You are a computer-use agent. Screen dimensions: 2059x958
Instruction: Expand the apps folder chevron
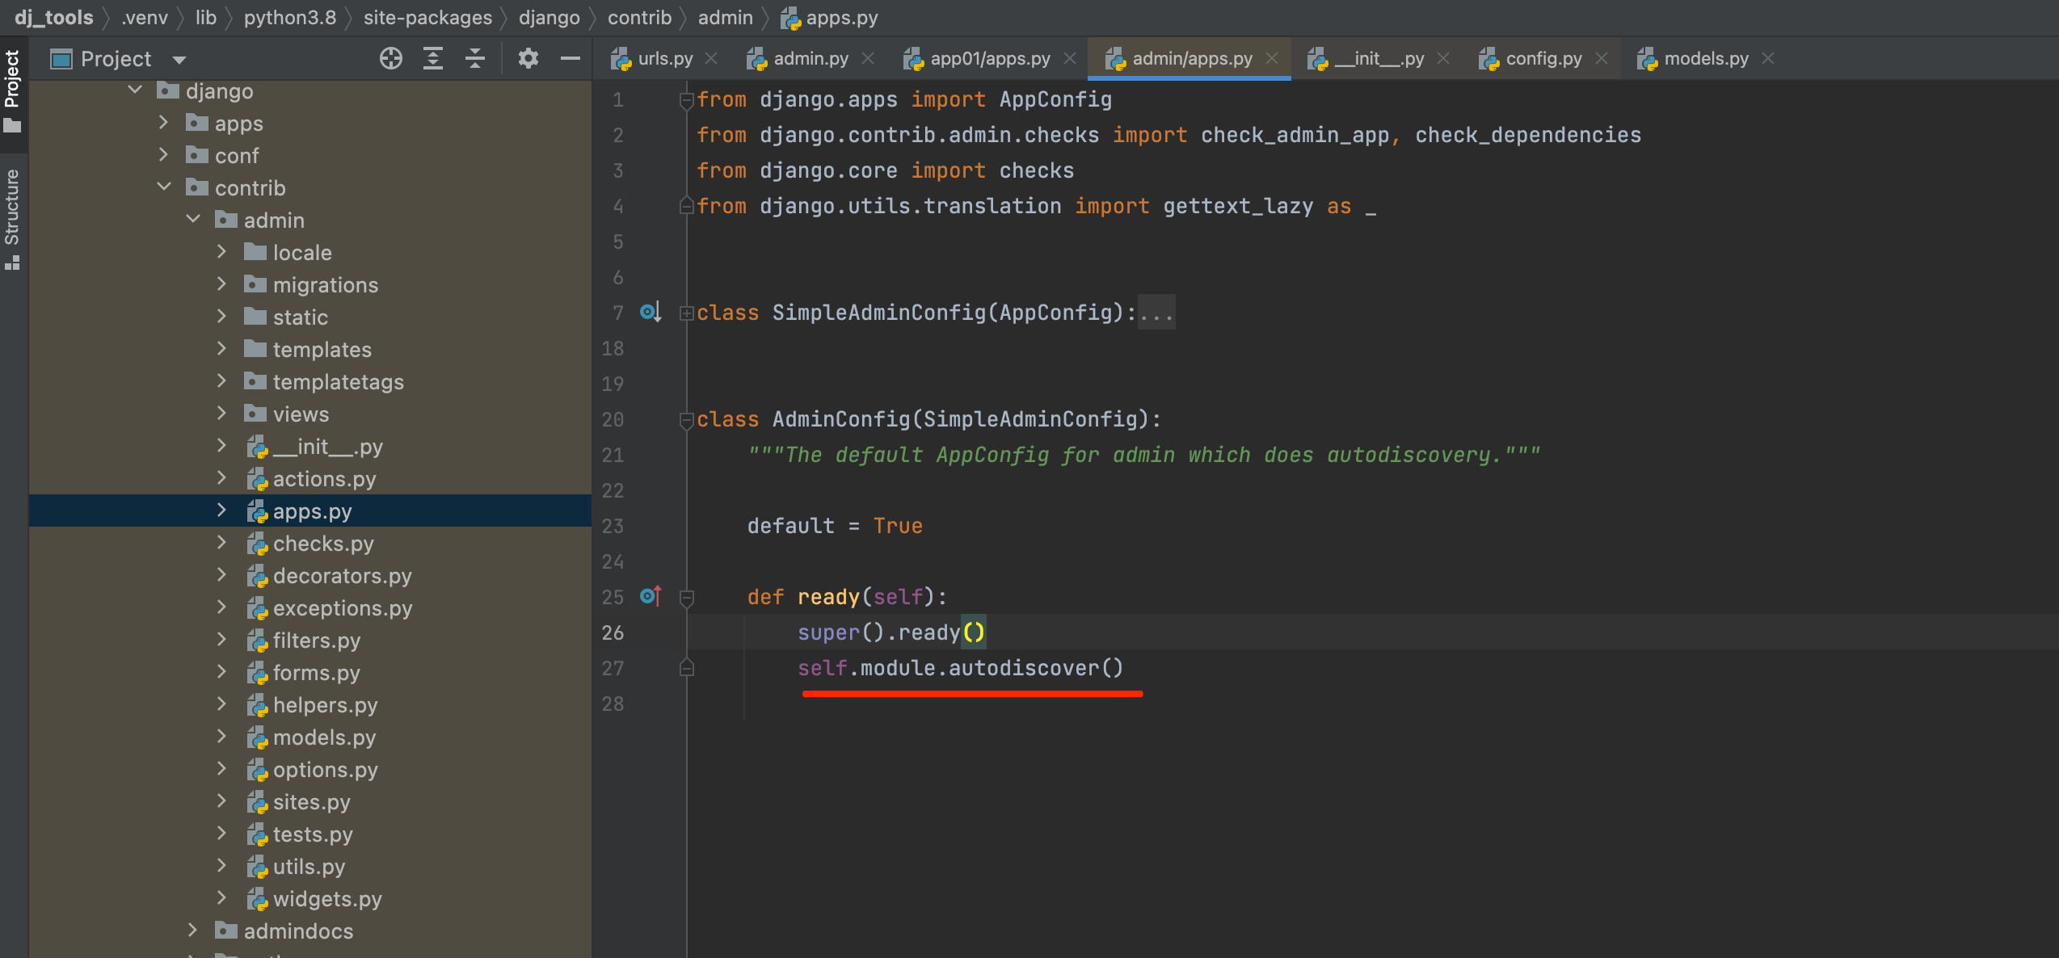164,122
